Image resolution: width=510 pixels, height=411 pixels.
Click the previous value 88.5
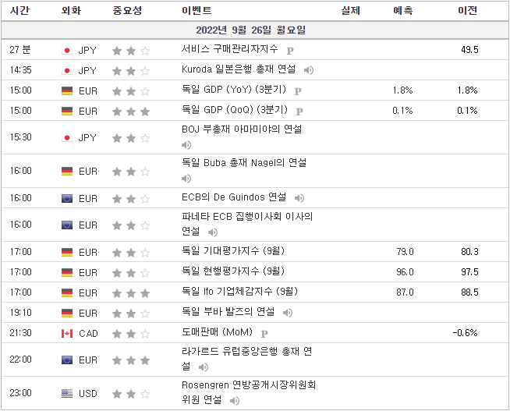click(x=469, y=292)
